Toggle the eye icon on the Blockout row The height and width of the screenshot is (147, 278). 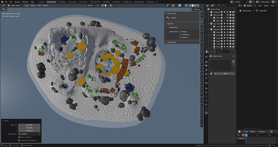(228, 29)
